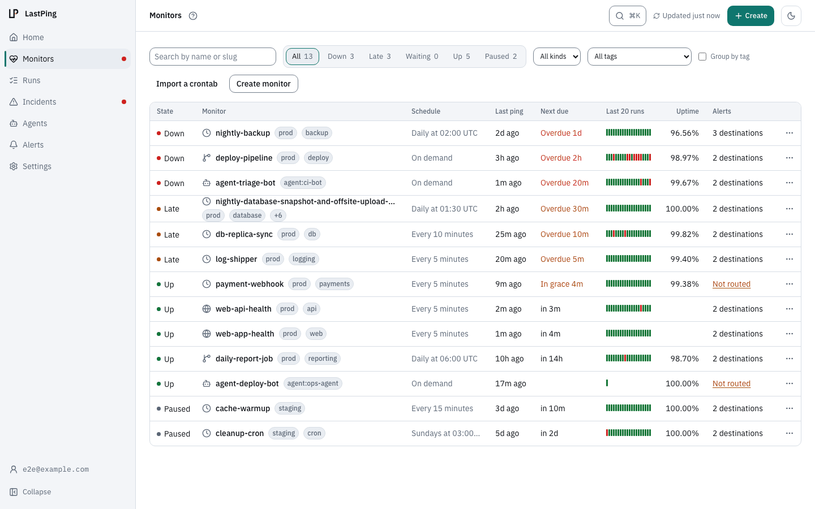Enable Group by tag checkbox
This screenshot has width=815, height=509.
(x=702, y=57)
